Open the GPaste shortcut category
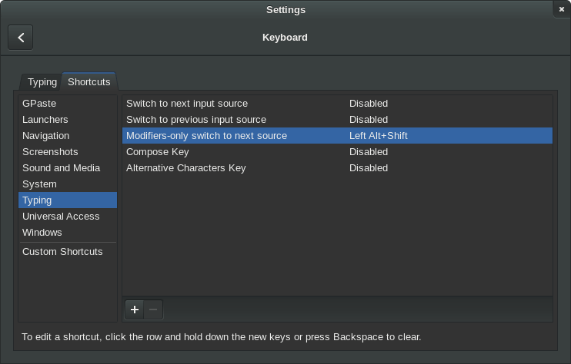571x364 pixels. (x=39, y=104)
